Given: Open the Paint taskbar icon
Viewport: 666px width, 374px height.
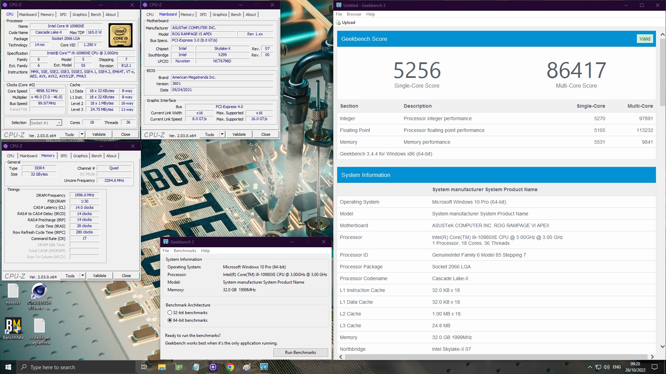Looking at the screenshot, I should point(247,367).
